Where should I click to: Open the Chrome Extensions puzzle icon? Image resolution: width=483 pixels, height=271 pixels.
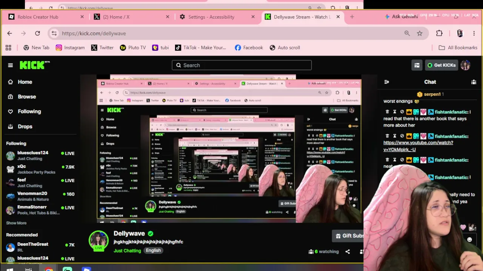(439, 33)
